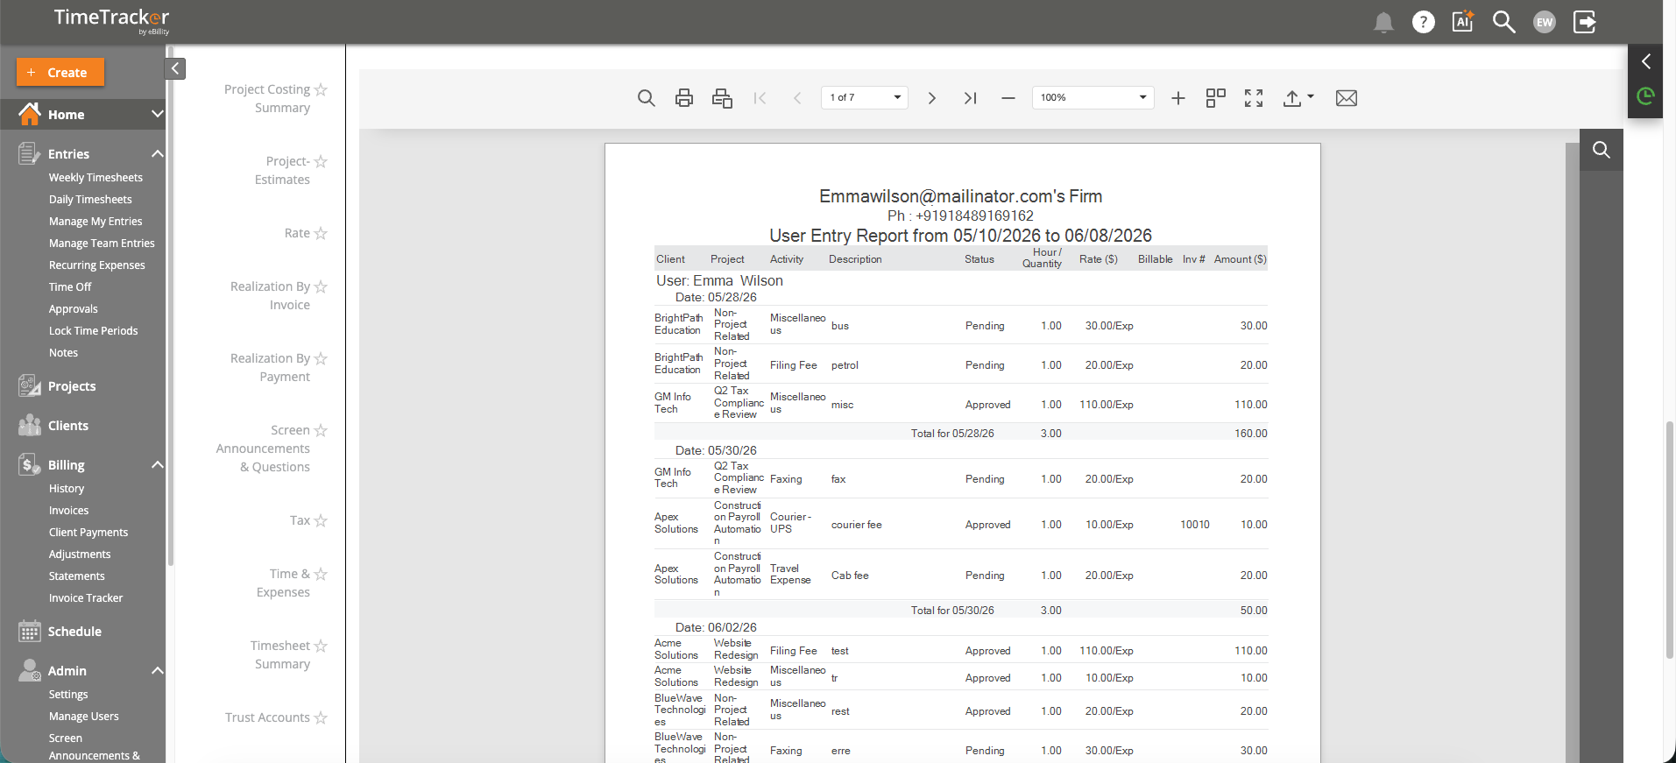1676x763 pixels.
Task: Switch report to full screen
Action: [x=1254, y=98]
